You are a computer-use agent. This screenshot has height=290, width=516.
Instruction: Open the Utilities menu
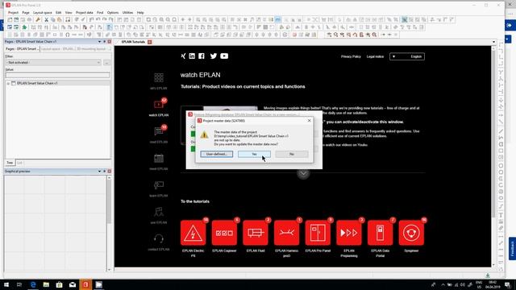pyautogui.click(x=127, y=13)
